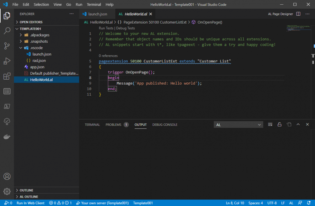Open the View menu
315x206 pixels.
click(58, 4)
